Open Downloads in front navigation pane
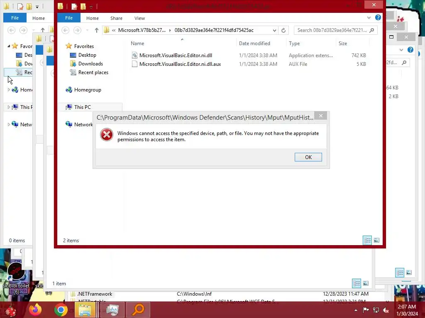The image size is (425, 318). (x=90, y=63)
